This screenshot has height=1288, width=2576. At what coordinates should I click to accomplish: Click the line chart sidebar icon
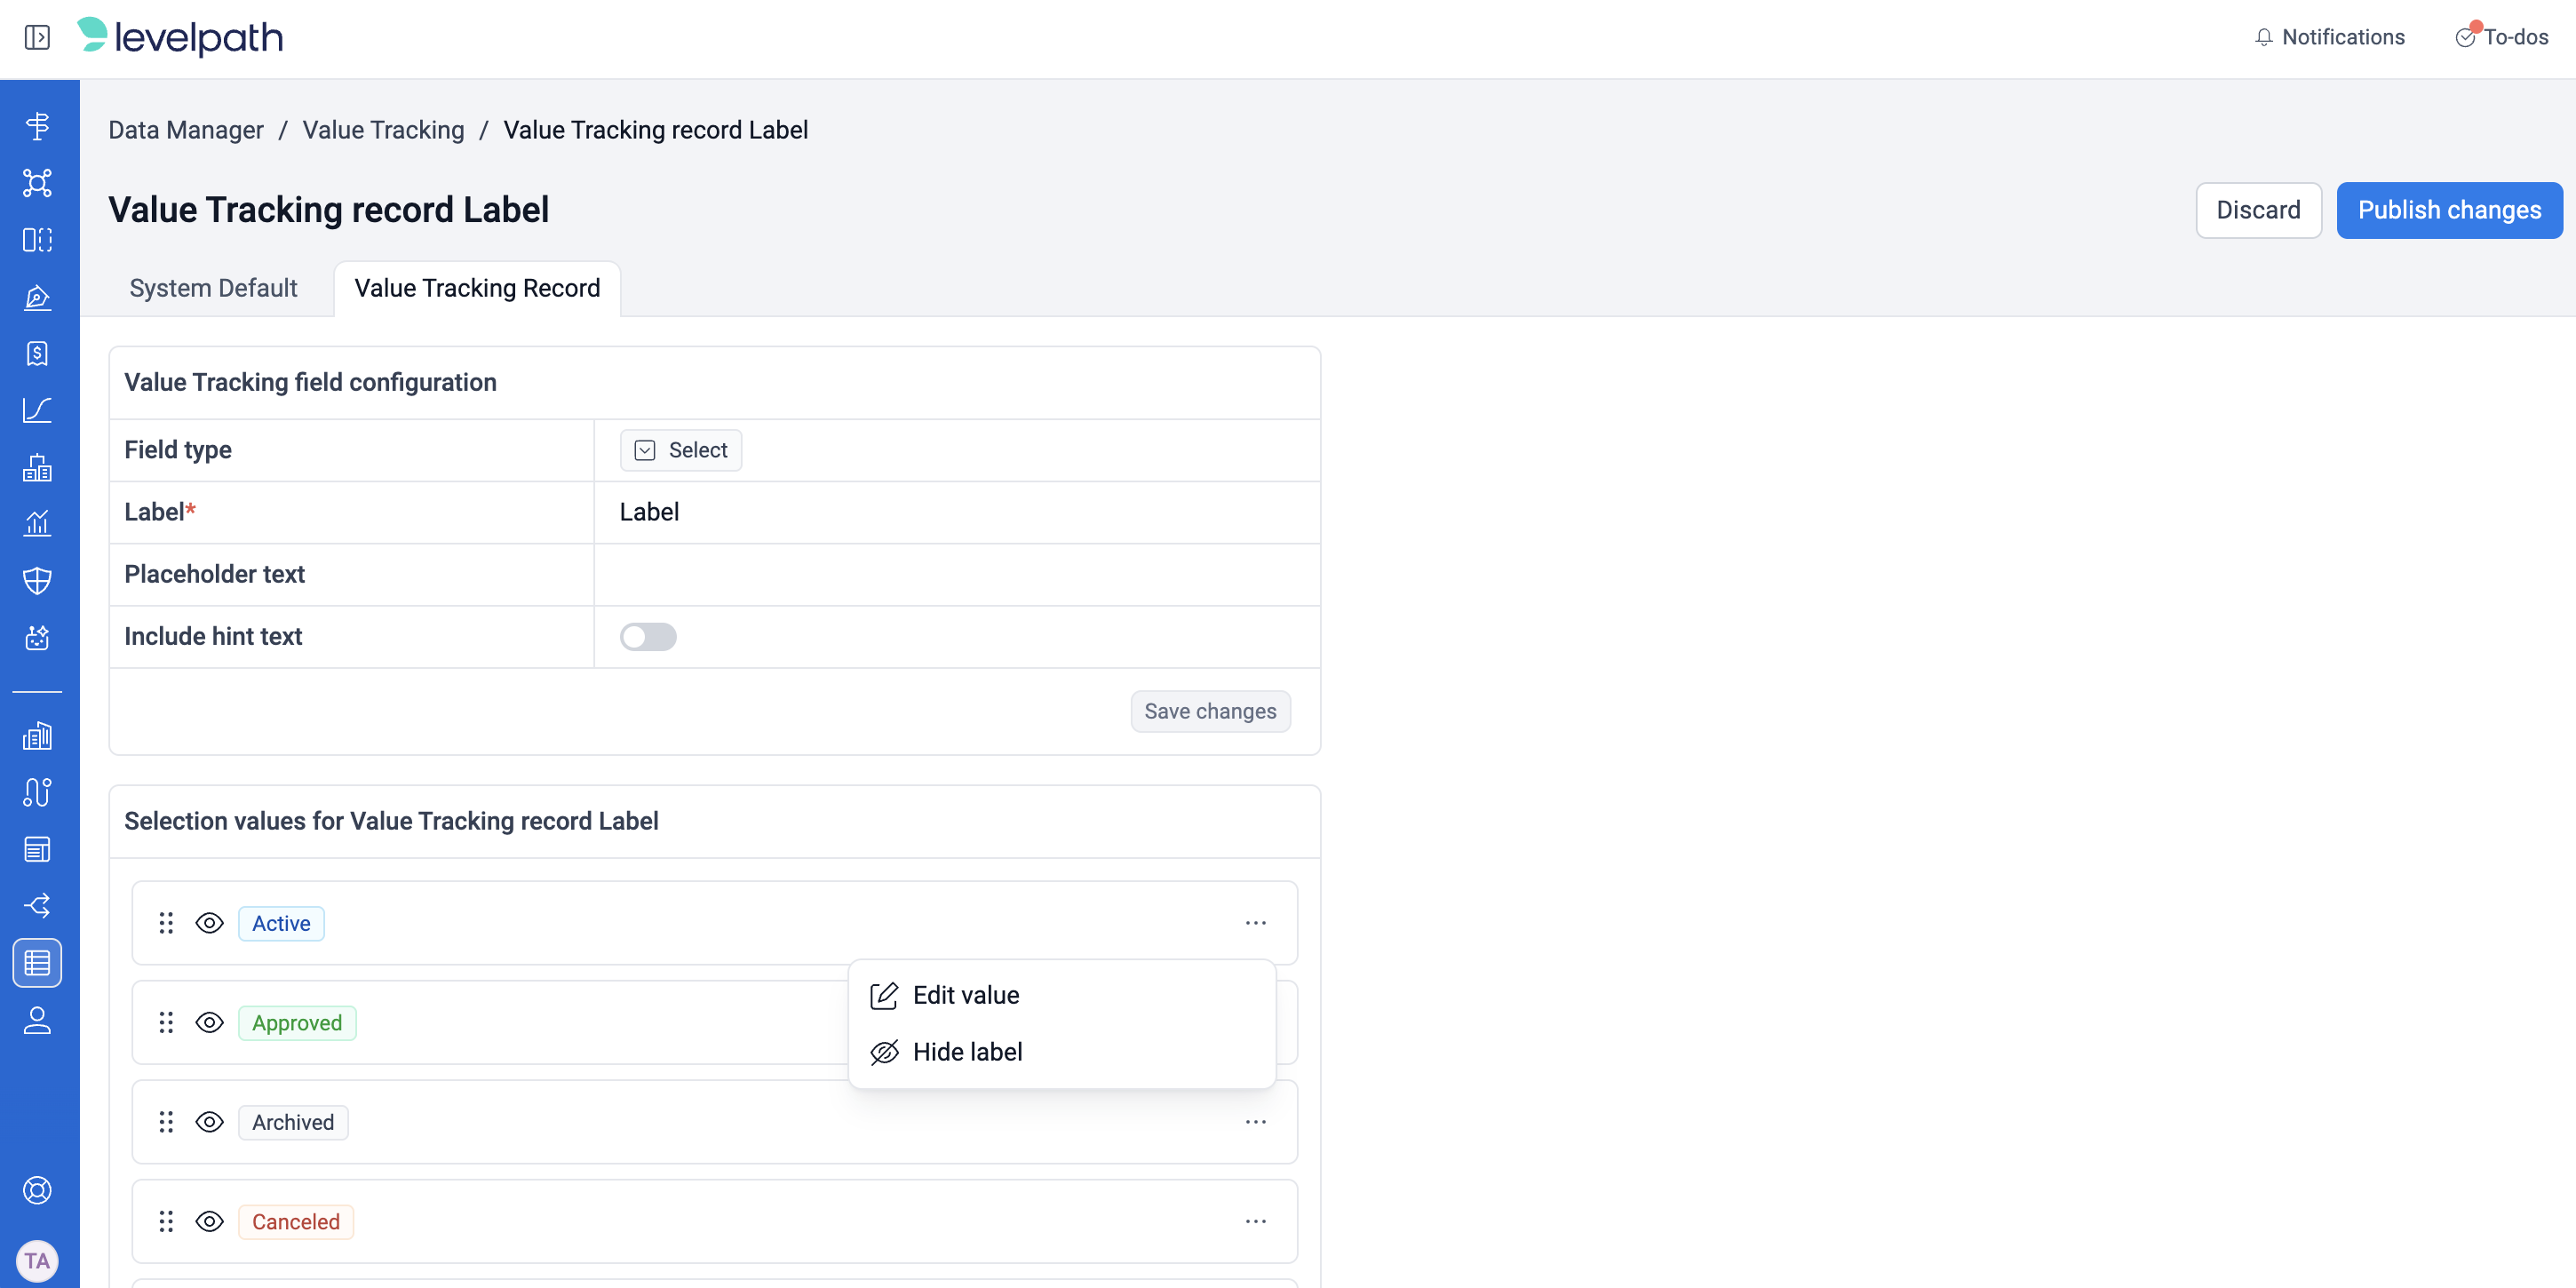pyautogui.click(x=37, y=410)
